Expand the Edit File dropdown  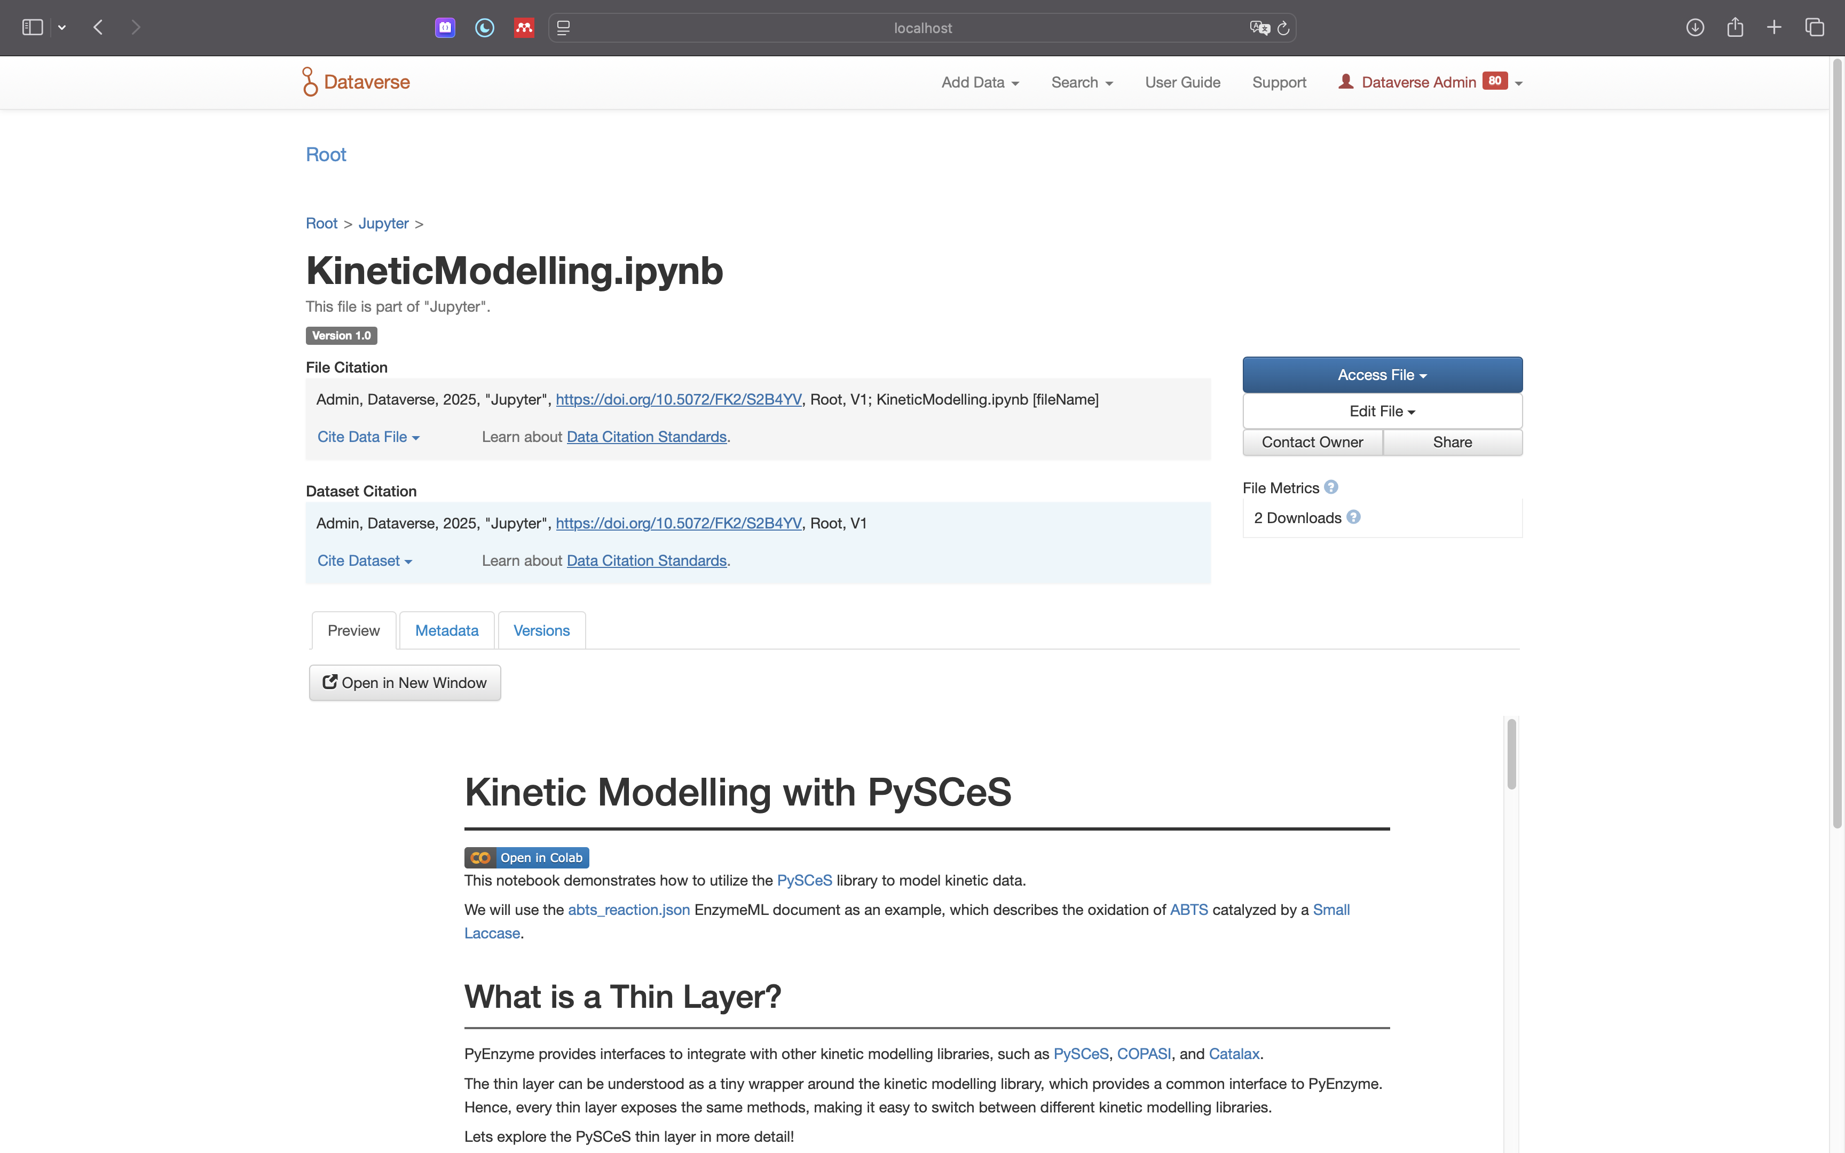[1382, 411]
